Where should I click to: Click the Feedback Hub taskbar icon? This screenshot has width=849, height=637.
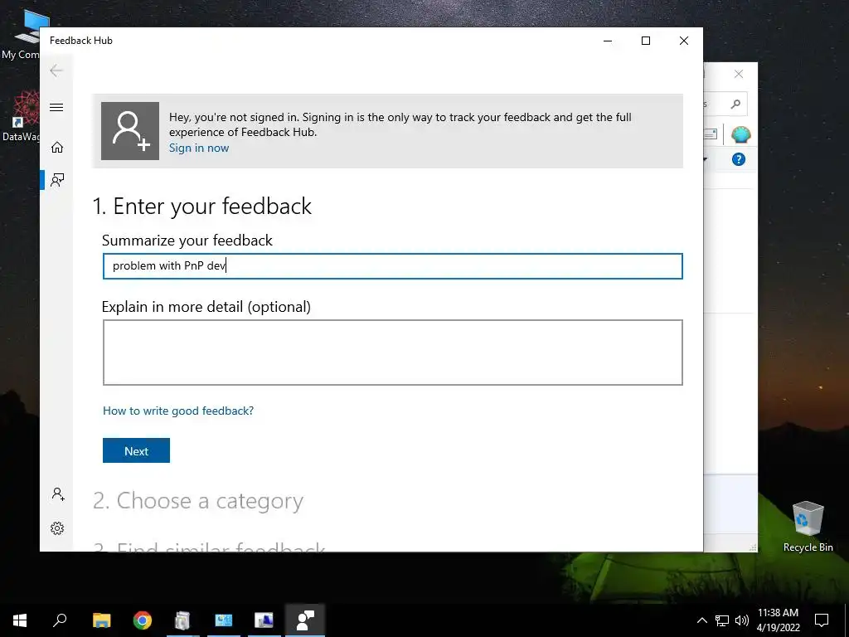305,620
